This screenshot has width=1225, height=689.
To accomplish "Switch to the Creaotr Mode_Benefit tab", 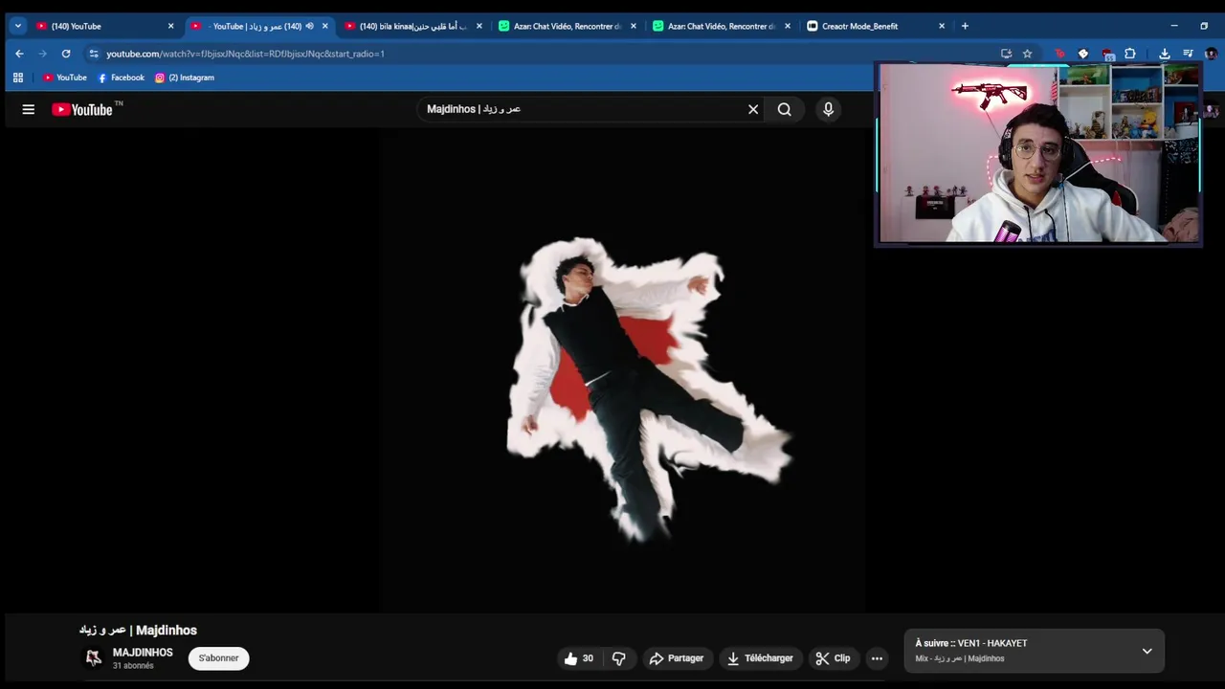I will [x=875, y=26].
